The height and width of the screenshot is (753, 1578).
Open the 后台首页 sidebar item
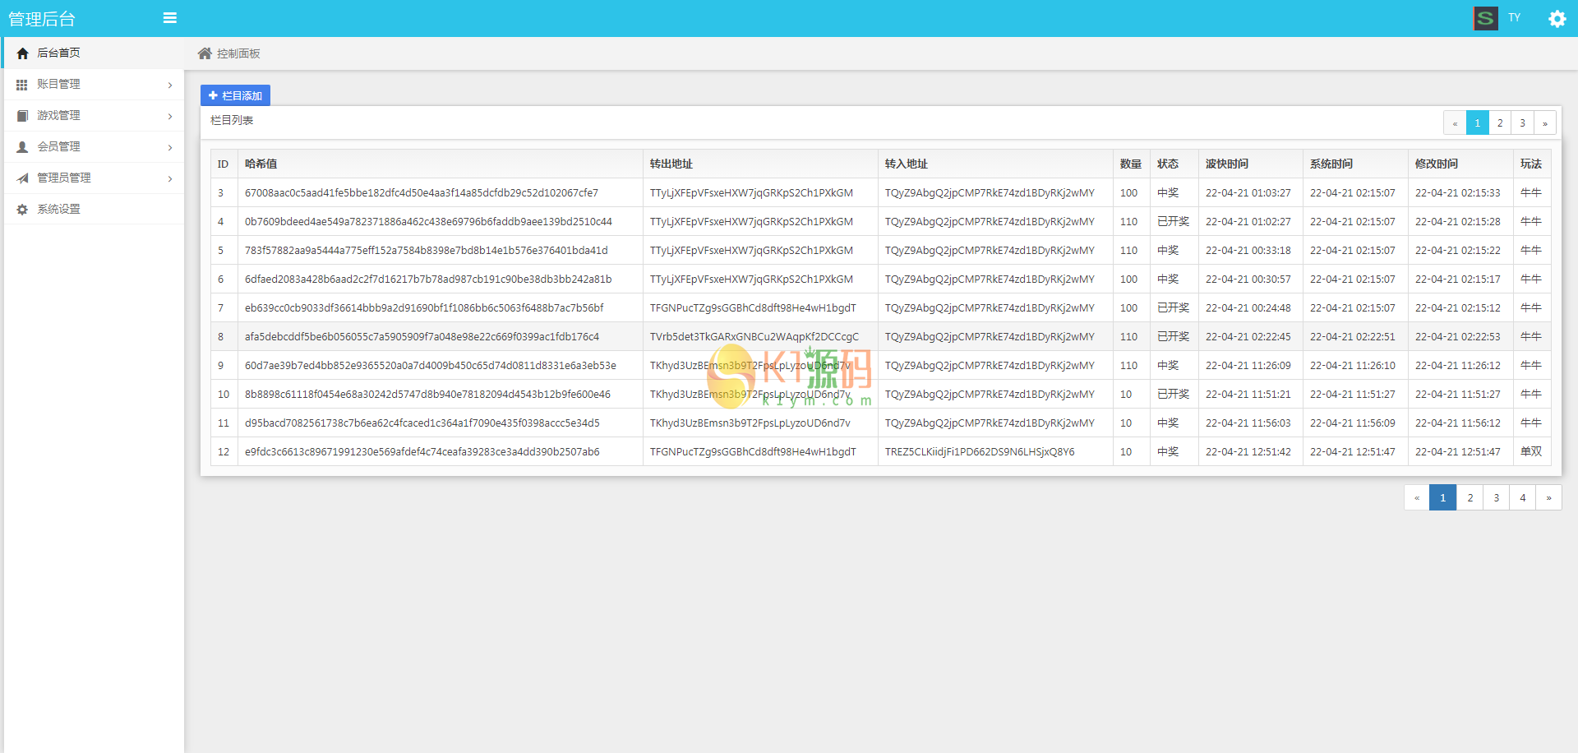coord(58,53)
